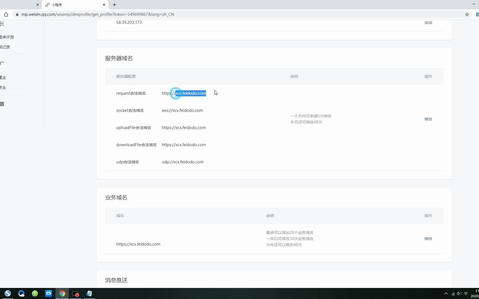Click the 服务器域名 section heading
The image size is (479, 299).
point(119,58)
